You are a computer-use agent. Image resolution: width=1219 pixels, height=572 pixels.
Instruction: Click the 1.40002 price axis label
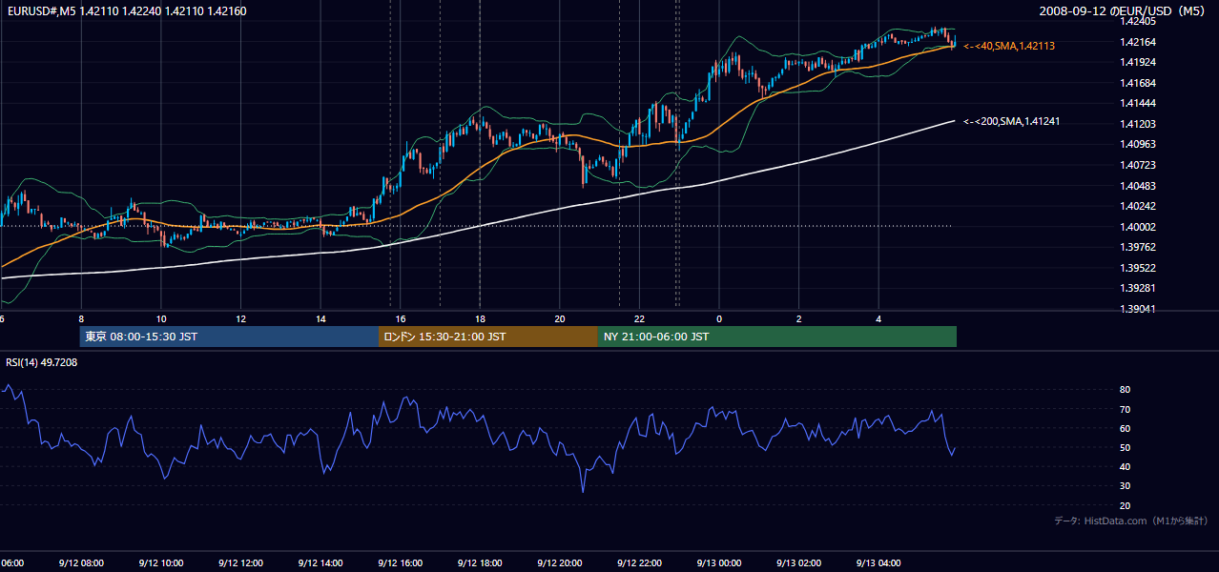(x=1138, y=227)
